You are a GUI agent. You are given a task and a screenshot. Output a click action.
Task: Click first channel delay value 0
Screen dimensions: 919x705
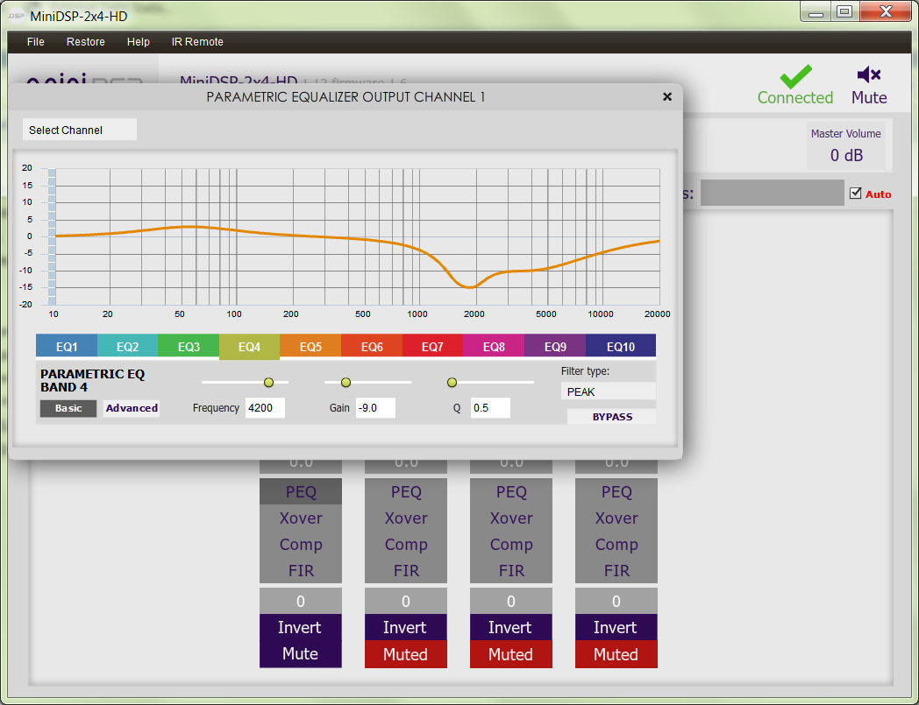tap(301, 602)
